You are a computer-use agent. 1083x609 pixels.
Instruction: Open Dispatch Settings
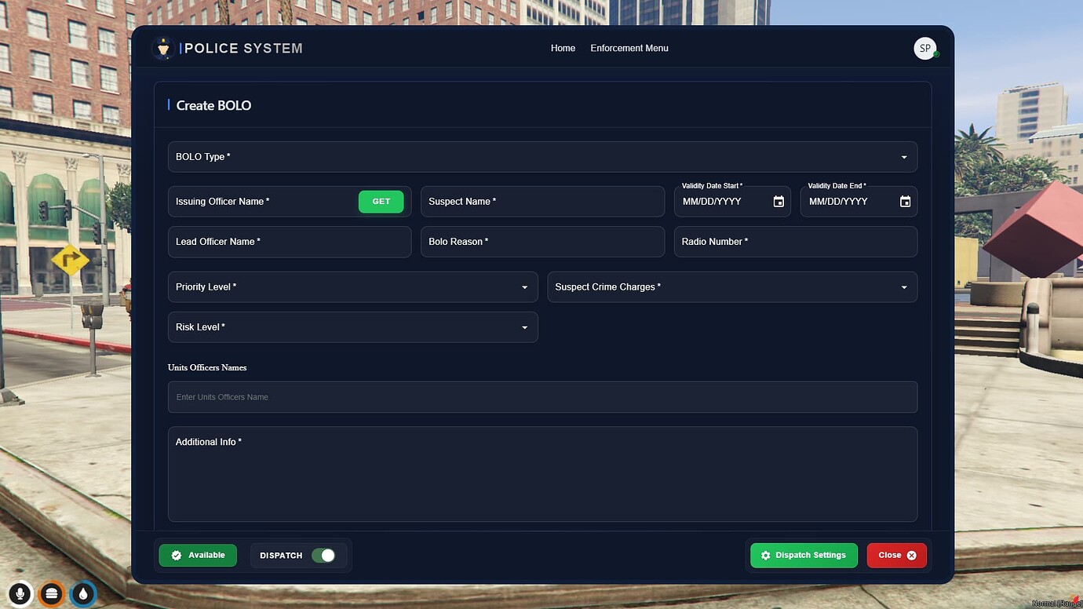click(804, 556)
